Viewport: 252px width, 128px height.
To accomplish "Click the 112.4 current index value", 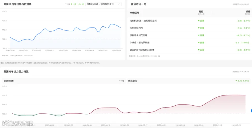I will click(68, 4).
